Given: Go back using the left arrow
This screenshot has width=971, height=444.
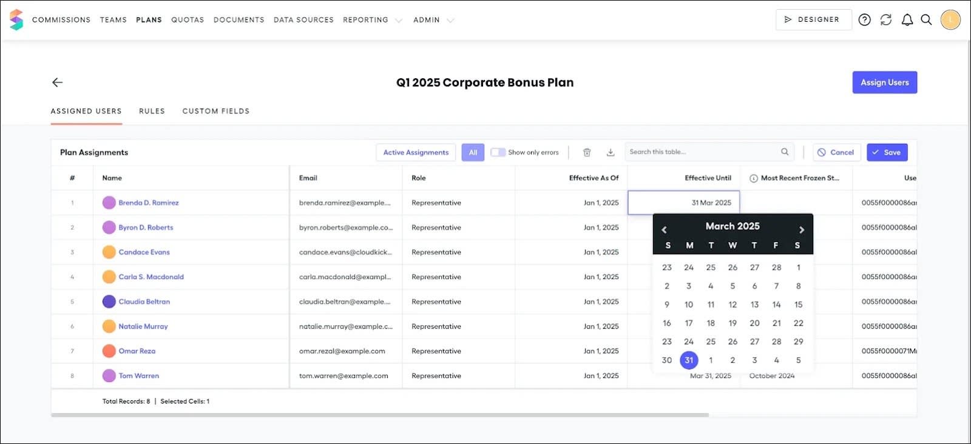Looking at the screenshot, I should click(58, 82).
